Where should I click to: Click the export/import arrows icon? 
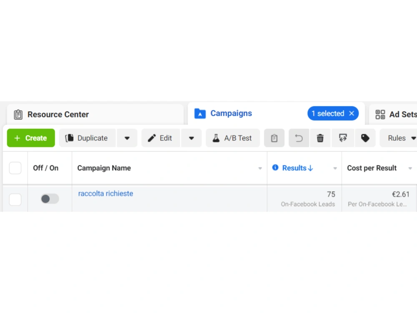point(343,138)
